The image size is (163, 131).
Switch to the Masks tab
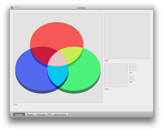tap(30, 115)
